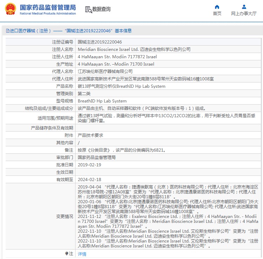Click 国家药品监督管理局 site title

click(48, 7)
